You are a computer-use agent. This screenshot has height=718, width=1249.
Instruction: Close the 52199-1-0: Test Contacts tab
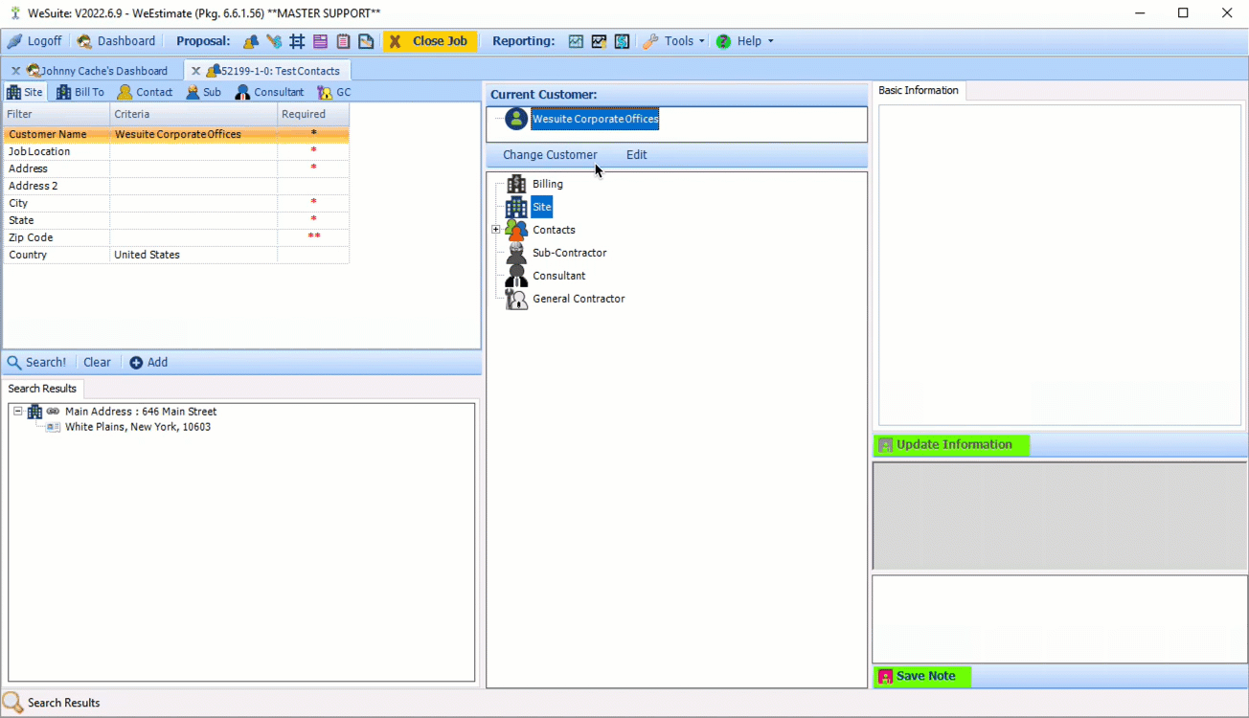coord(195,71)
